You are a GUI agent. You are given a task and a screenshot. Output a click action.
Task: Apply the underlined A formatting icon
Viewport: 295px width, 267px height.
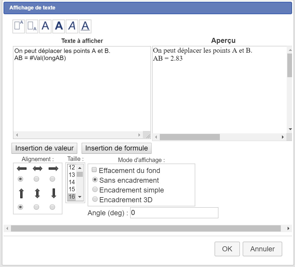coord(85,26)
